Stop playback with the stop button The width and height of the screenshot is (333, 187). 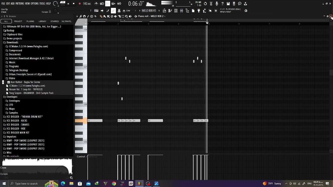[74, 4]
